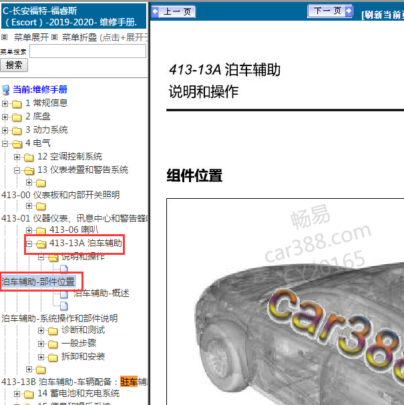Expand the 诊断和测试 node

click(41, 331)
